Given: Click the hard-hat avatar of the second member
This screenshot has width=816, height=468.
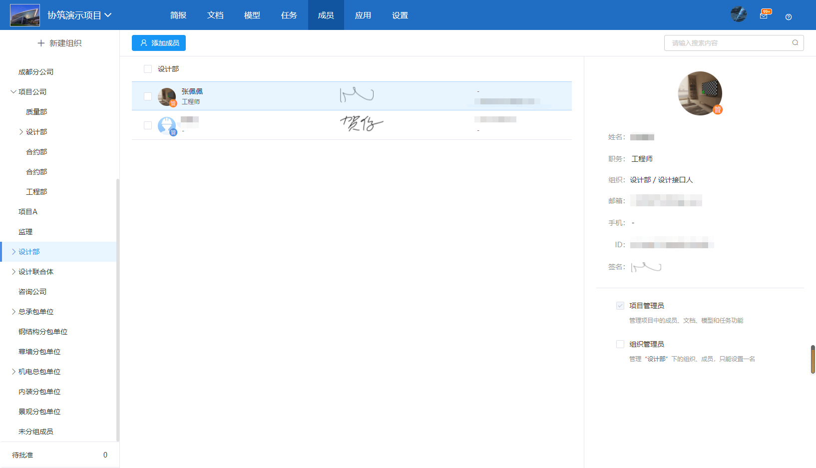Looking at the screenshot, I should pyautogui.click(x=167, y=125).
